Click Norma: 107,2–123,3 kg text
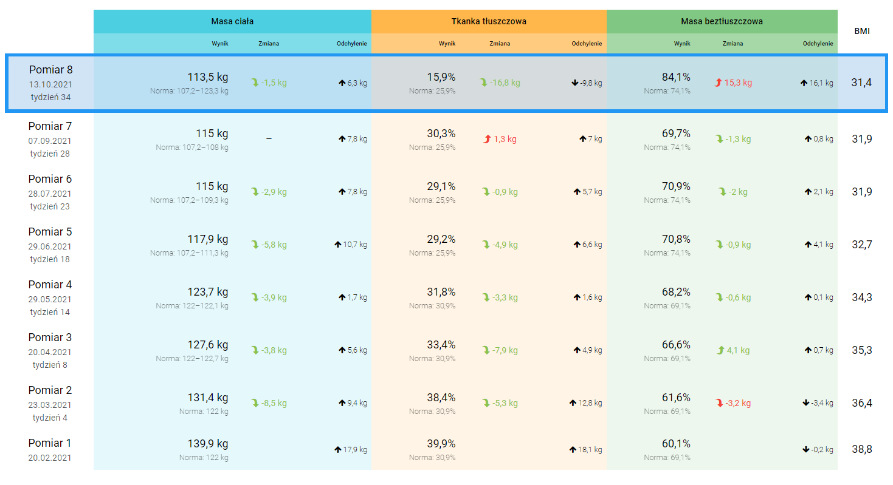893x485 pixels. 189,91
